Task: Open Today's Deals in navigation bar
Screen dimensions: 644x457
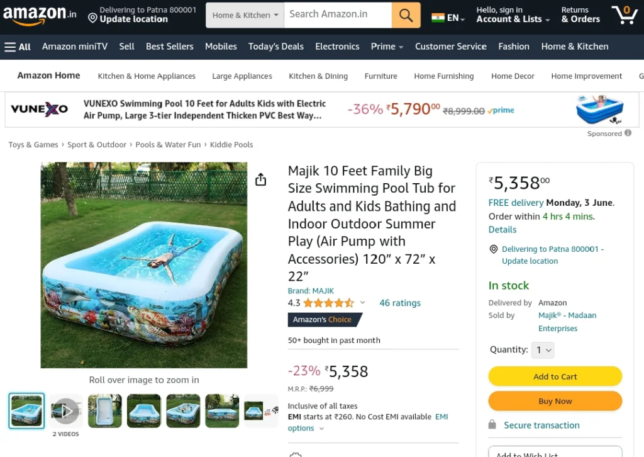Action: 276,47
